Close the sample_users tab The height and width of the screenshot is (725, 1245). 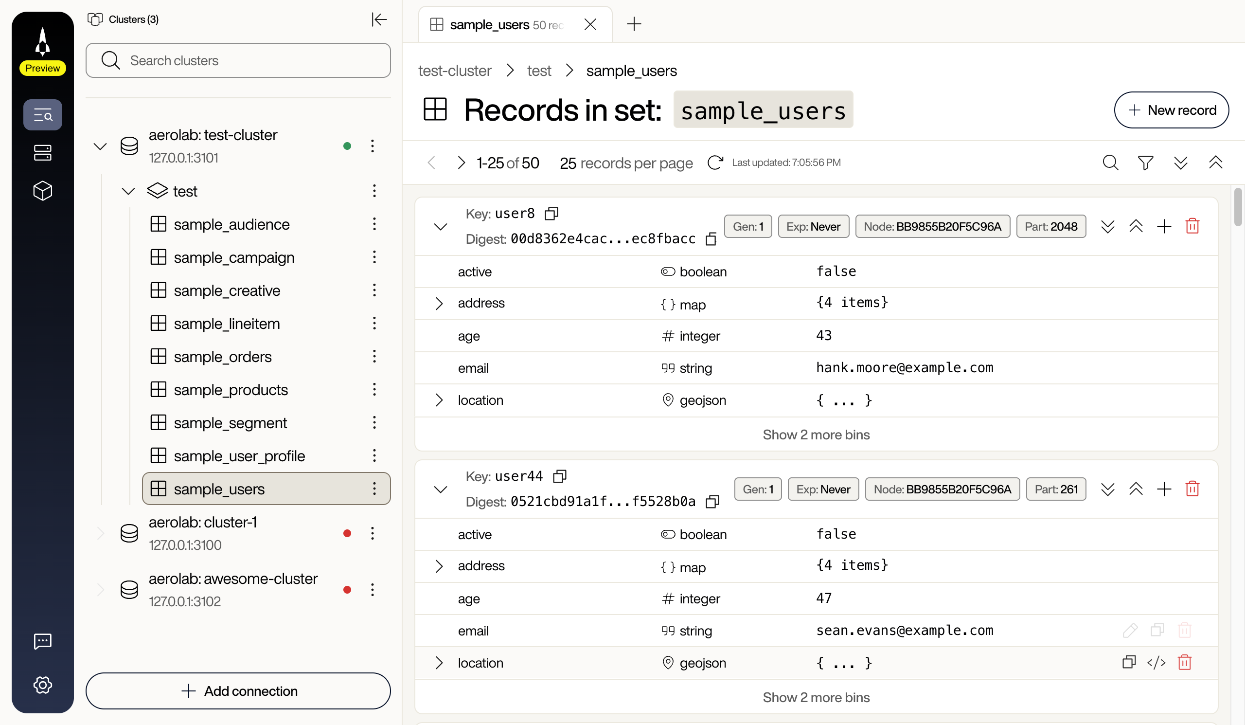pyautogui.click(x=590, y=24)
